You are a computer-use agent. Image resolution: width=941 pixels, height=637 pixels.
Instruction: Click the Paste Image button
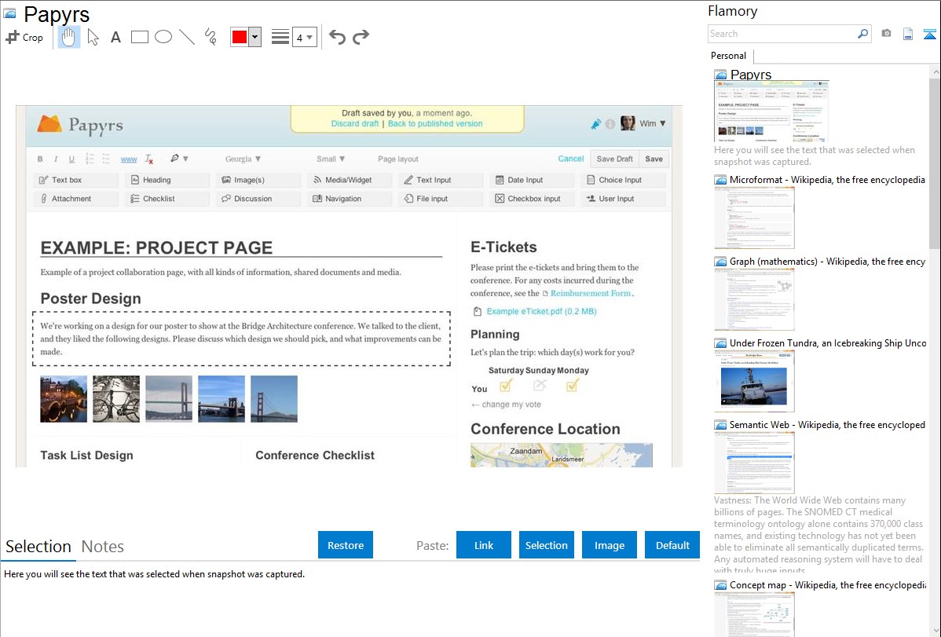[x=609, y=545]
